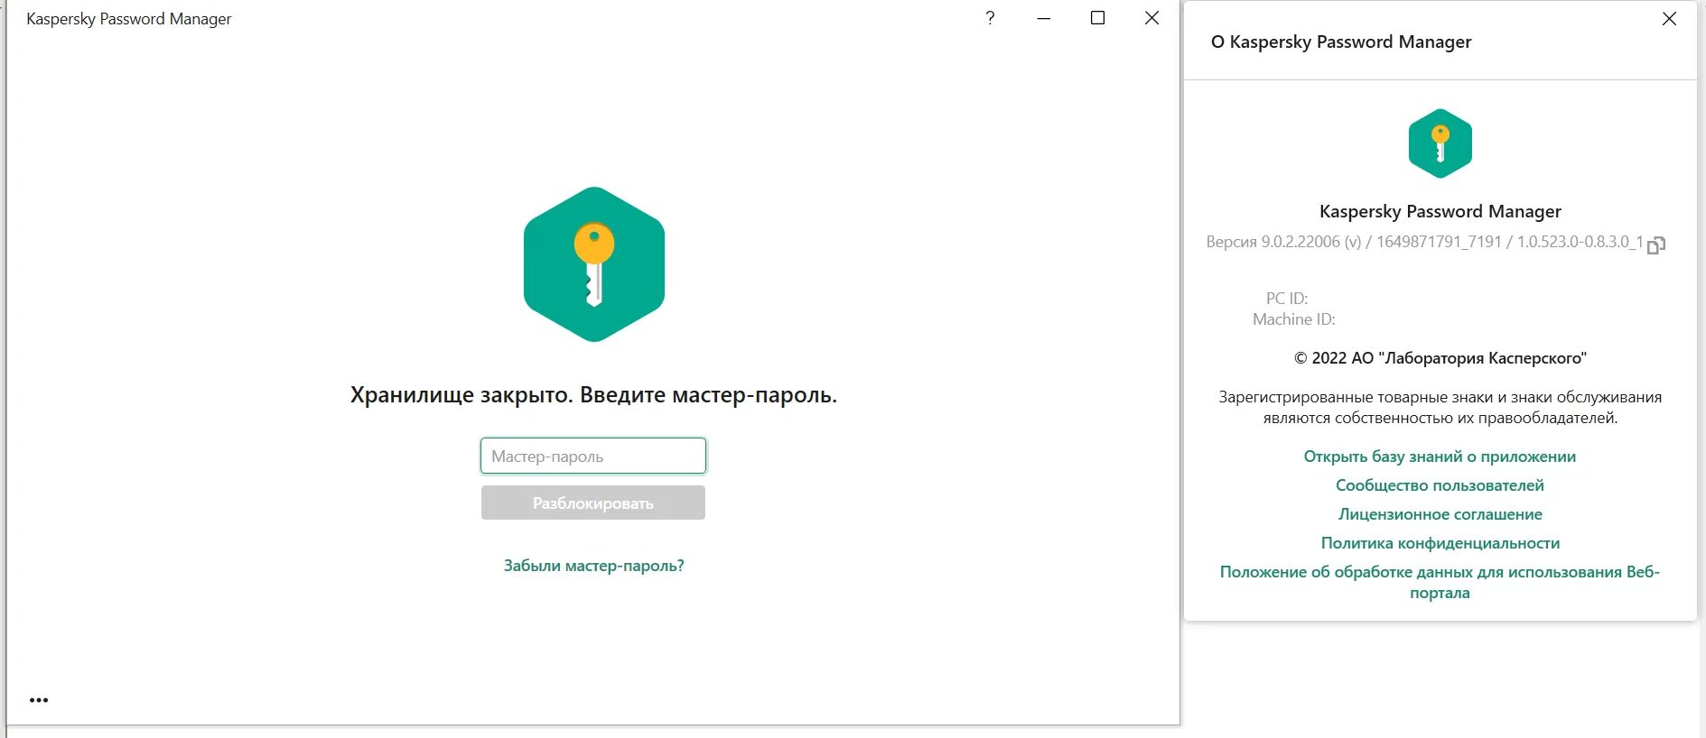Click the О Kaspersky Password Manager panel title
The height and width of the screenshot is (738, 1706).
tap(1341, 42)
